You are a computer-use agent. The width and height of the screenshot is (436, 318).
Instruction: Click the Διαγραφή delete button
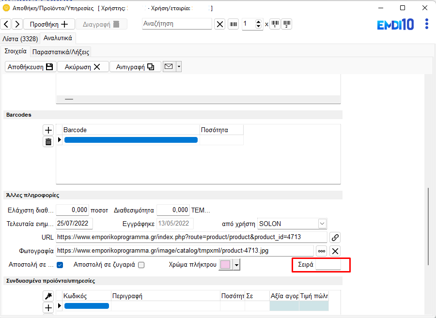(101, 24)
